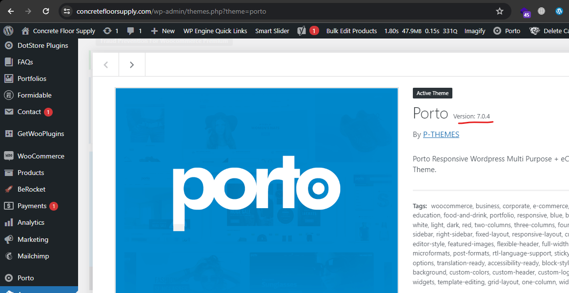Open the New content menu
The height and width of the screenshot is (293, 569).
click(x=163, y=31)
